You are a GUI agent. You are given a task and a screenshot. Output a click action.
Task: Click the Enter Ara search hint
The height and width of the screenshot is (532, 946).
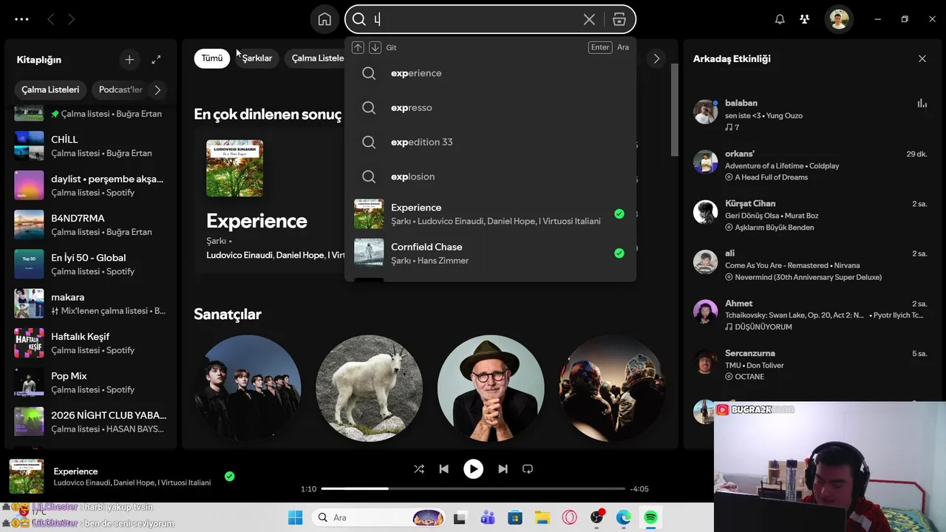tap(610, 47)
